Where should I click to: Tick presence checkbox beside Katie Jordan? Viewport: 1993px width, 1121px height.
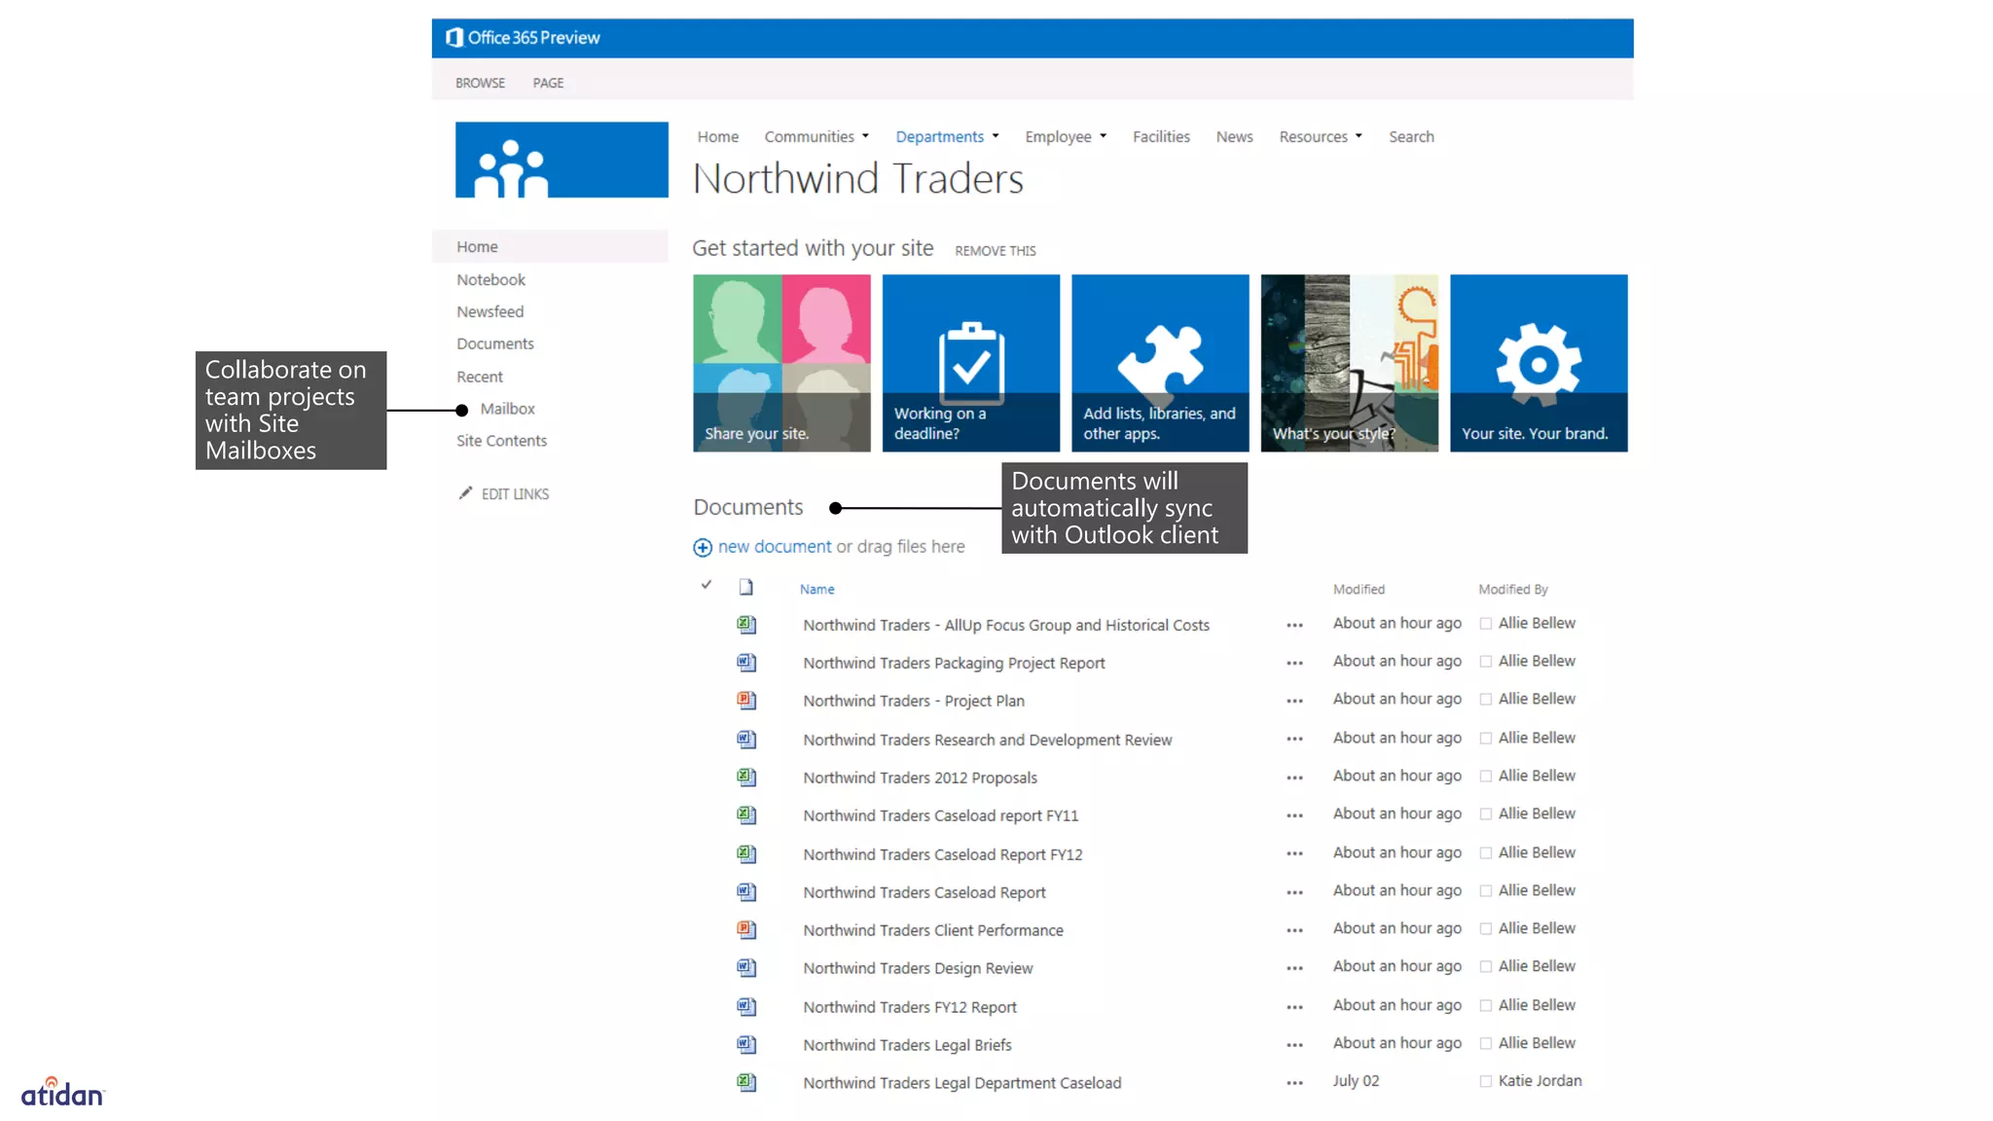1486,1081
